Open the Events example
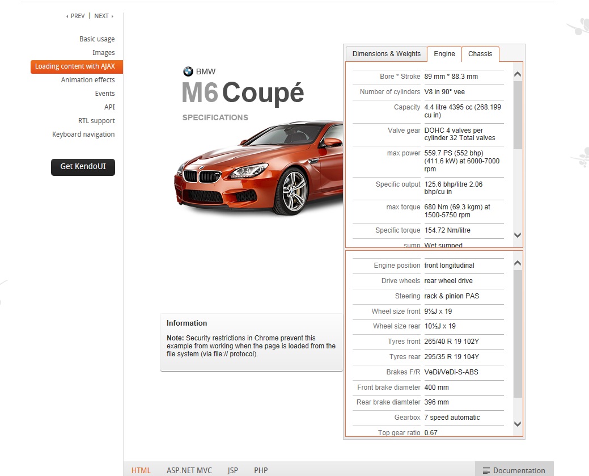Image resolution: width=589 pixels, height=476 pixels. point(105,94)
